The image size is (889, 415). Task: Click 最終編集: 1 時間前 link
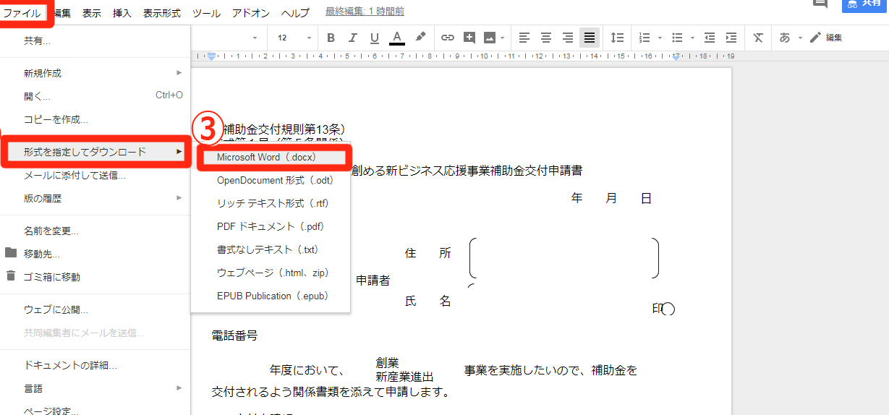[365, 12]
